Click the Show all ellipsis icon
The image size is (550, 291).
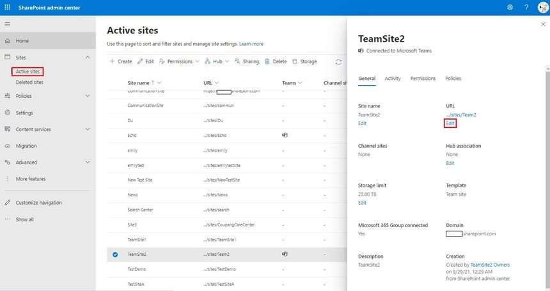pos(8,219)
